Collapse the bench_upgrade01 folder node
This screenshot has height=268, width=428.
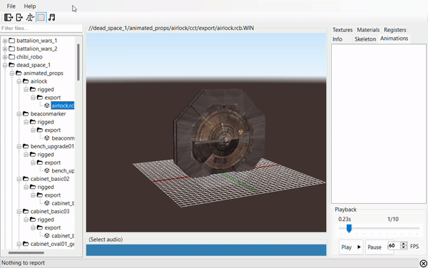click(x=19, y=146)
